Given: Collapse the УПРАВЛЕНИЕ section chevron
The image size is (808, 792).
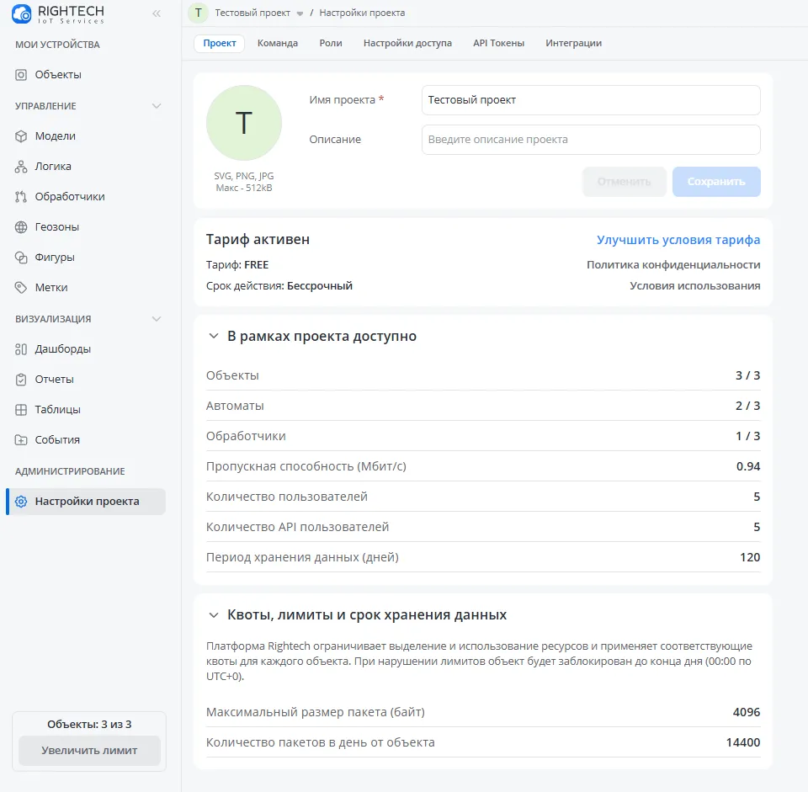Looking at the screenshot, I should point(157,106).
